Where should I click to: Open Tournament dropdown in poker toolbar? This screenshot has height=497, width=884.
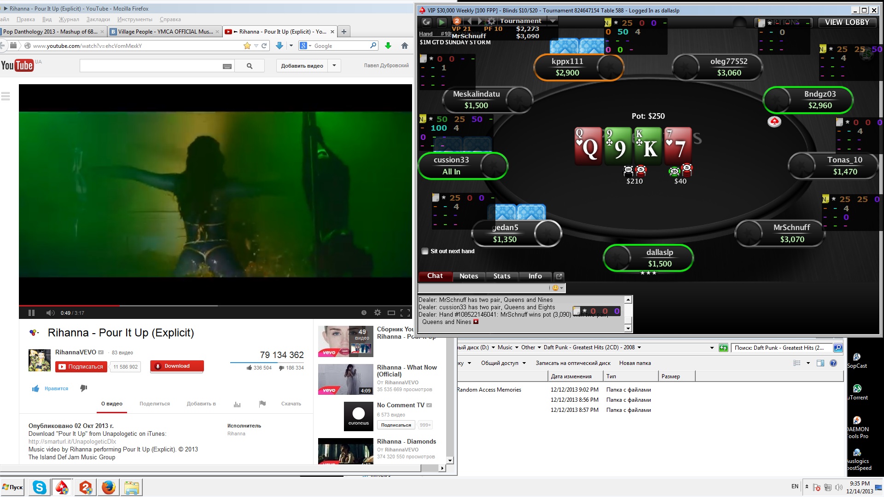553,21
